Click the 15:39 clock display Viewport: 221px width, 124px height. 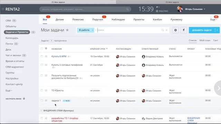pos(146,9)
